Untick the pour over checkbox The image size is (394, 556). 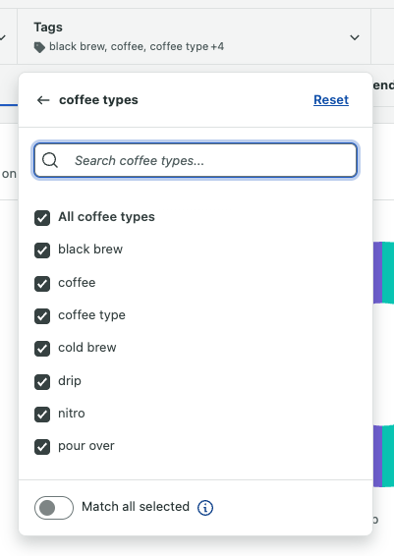(42, 447)
